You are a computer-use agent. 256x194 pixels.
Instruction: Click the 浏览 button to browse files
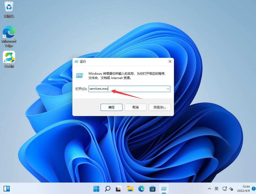click(x=160, y=107)
